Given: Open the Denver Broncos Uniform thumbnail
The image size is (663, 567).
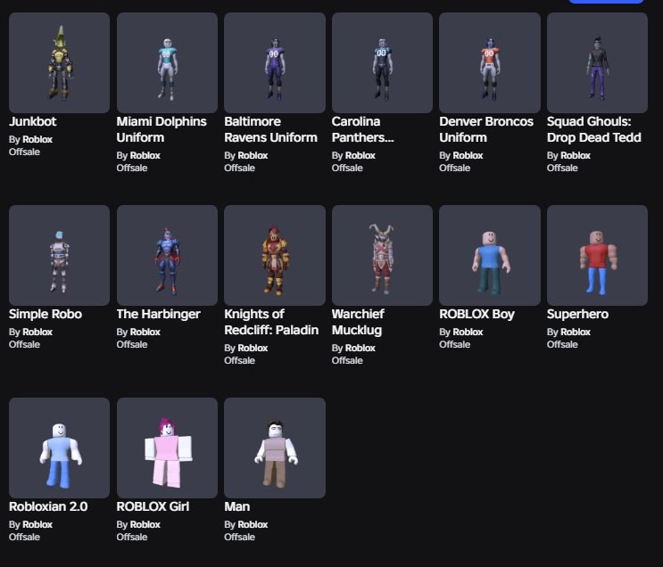Looking at the screenshot, I should 490,62.
